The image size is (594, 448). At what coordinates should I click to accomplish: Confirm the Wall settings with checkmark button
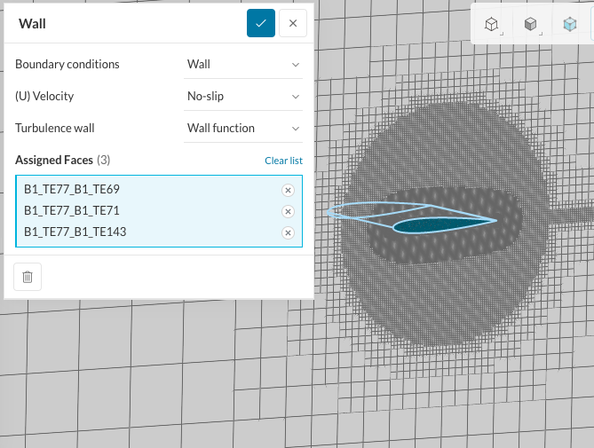click(x=261, y=24)
